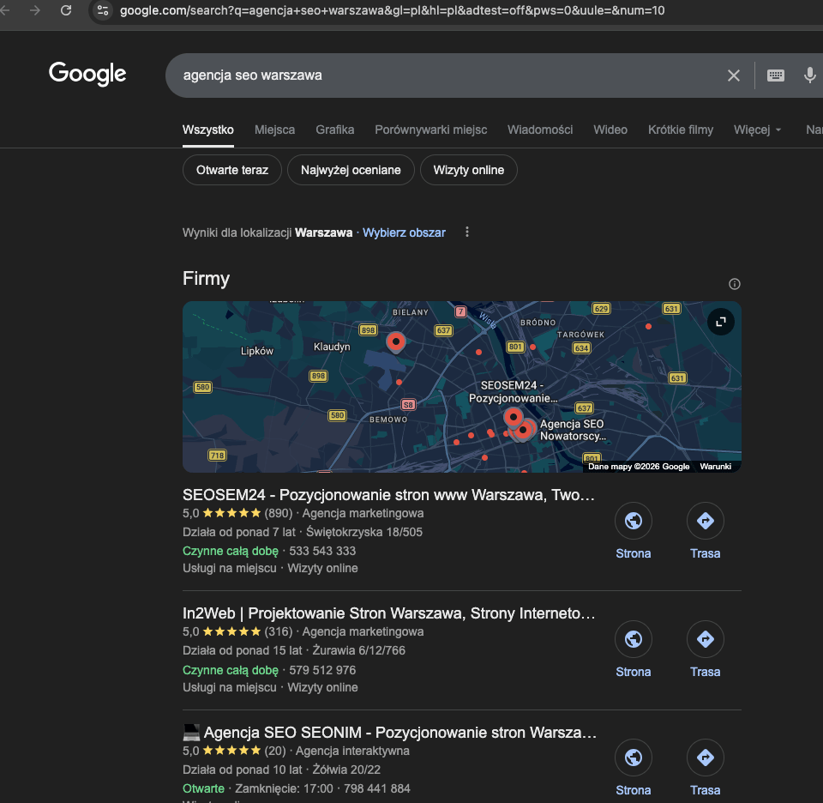Get directions to In2Web via Trasa icon
The width and height of the screenshot is (823, 803).
click(x=706, y=639)
